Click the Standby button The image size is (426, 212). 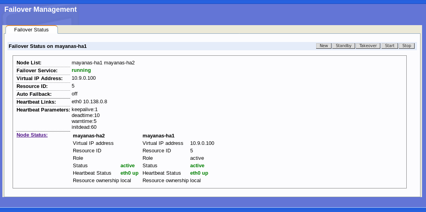point(343,46)
